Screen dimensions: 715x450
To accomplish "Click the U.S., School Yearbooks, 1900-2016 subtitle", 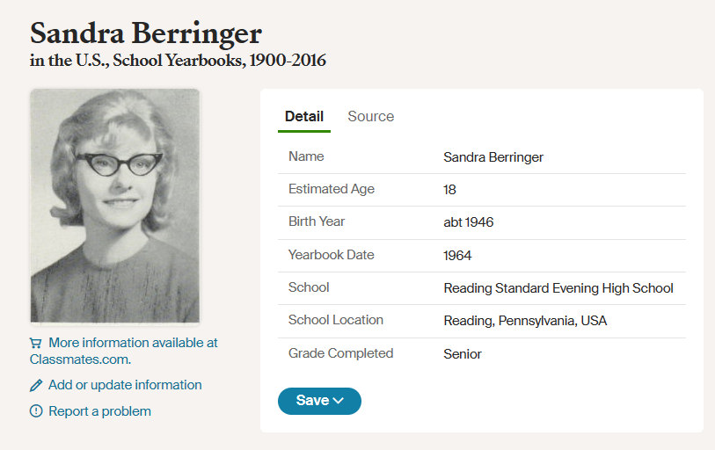I will point(201,61).
